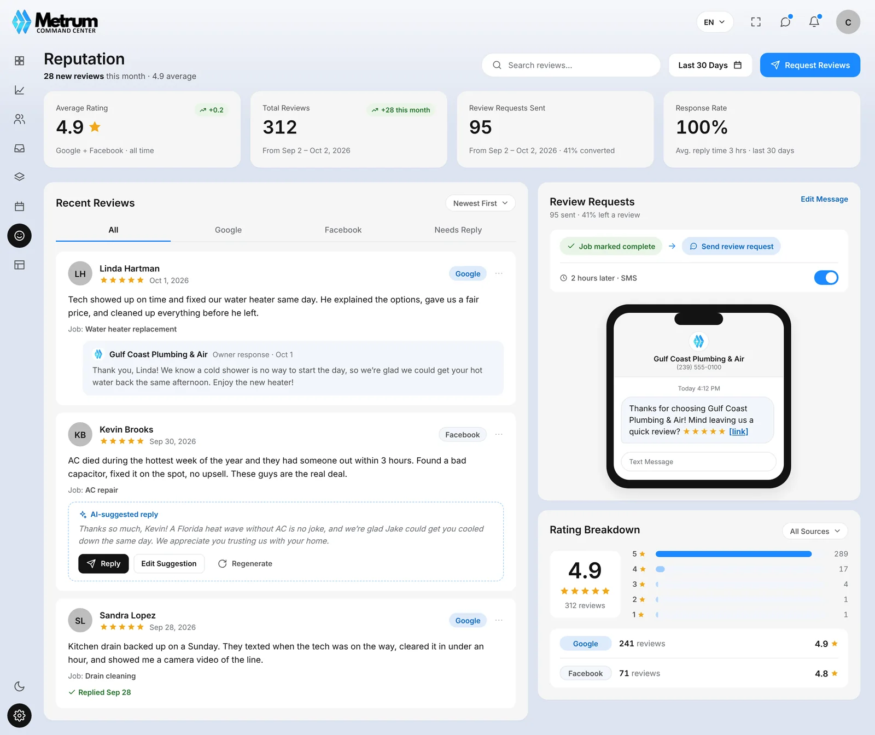This screenshot has height=735, width=875.
Task: Expand the Newest First sort dropdown
Action: (x=480, y=203)
